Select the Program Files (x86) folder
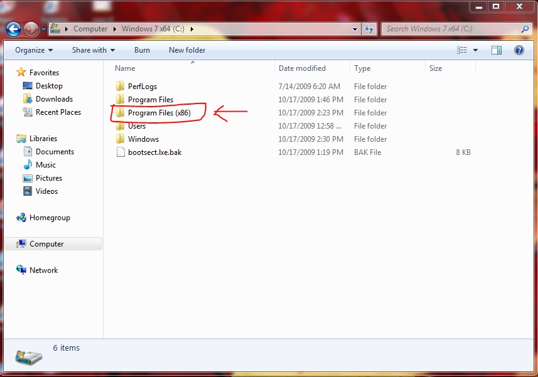Viewport: 538px width, 377px height. tap(159, 113)
